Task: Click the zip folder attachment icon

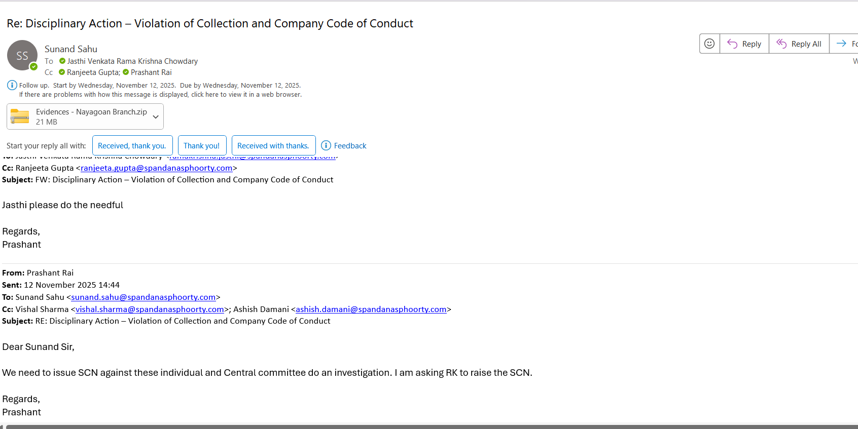Action: point(20,116)
